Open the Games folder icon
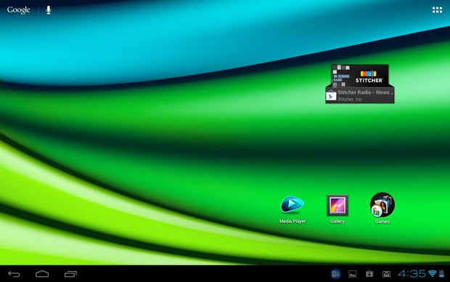 pyautogui.click(x=382, y=205)
